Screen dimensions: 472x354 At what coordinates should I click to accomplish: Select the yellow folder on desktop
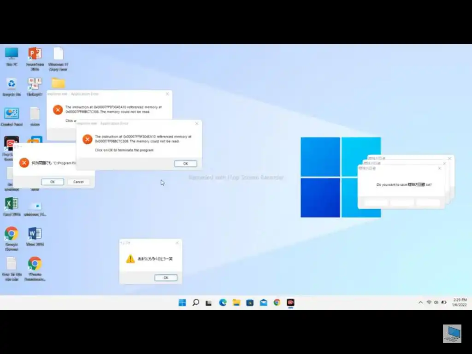[x=58, y=83]
